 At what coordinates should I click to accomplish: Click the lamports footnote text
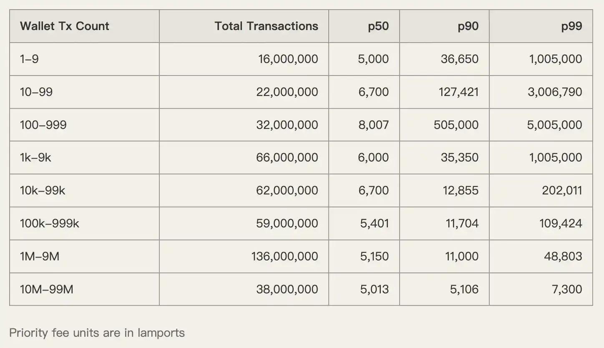pyautogui.click(x=97, y=333)
